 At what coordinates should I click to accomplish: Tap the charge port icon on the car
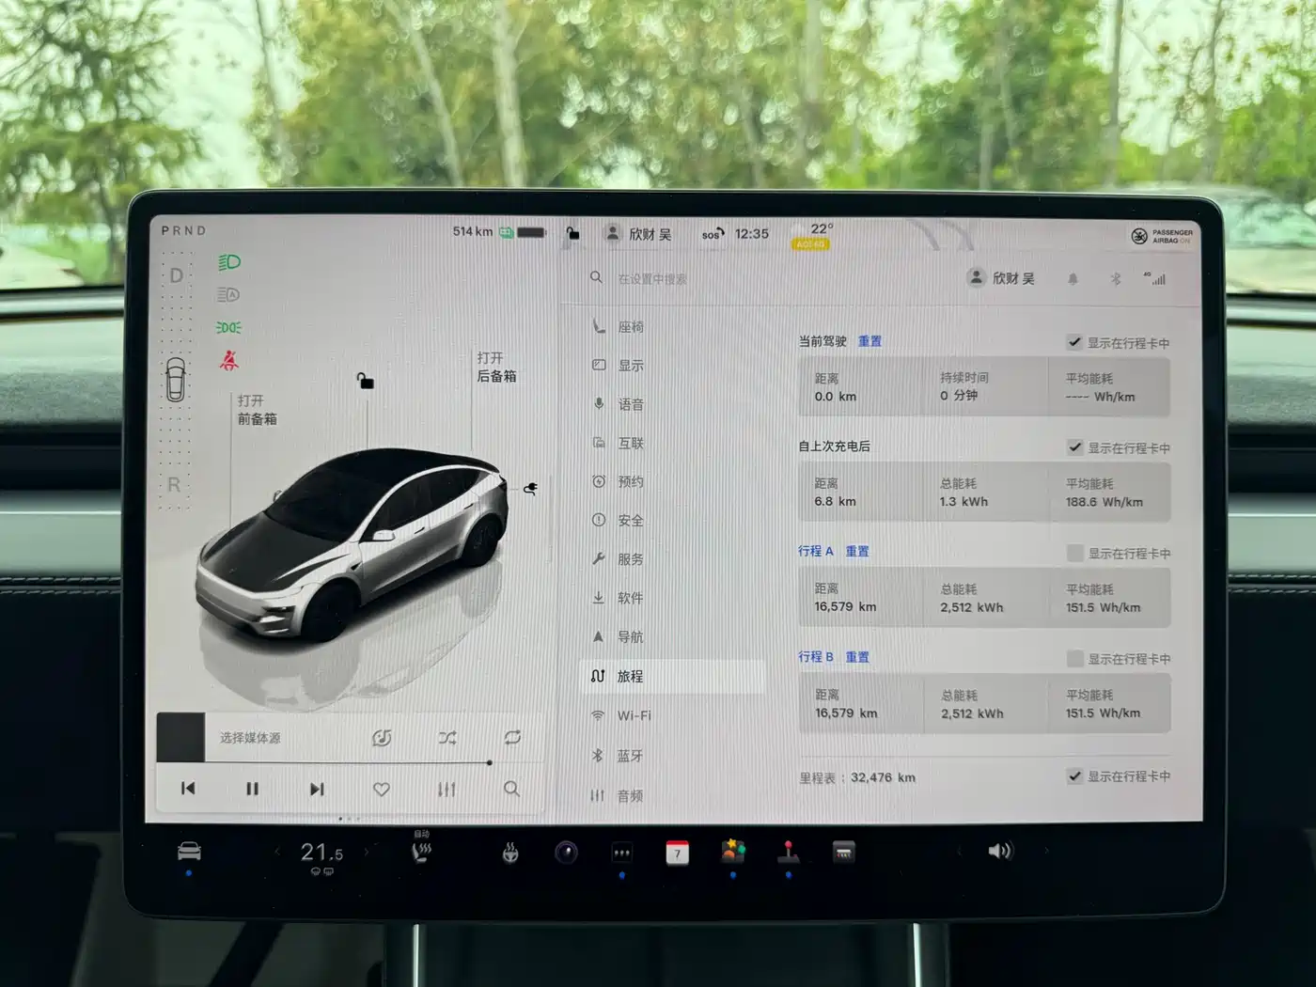pos(529,488)
